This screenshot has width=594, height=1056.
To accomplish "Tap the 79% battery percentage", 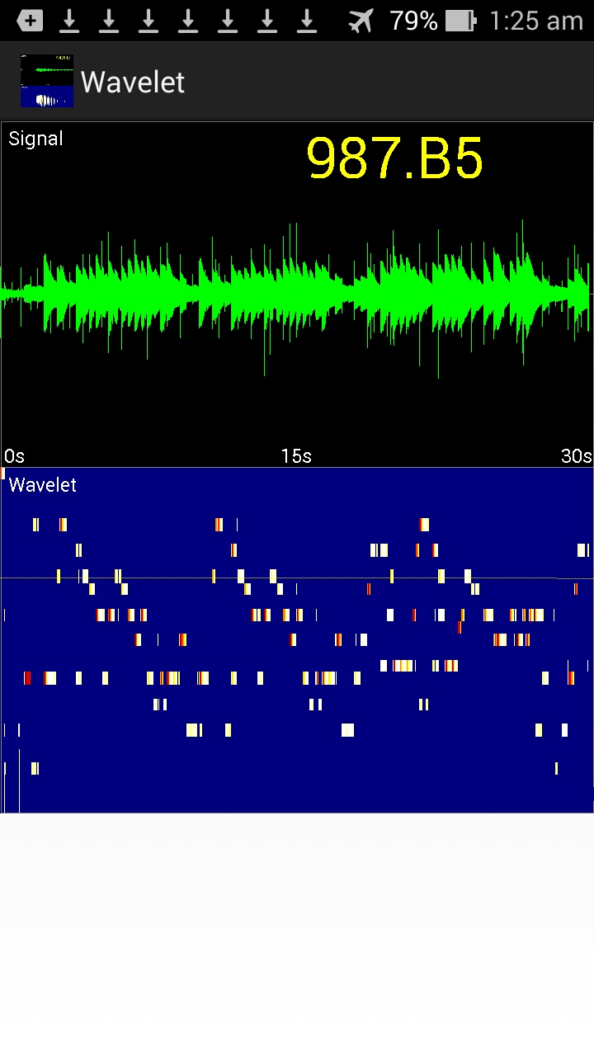I will point(413,21).
